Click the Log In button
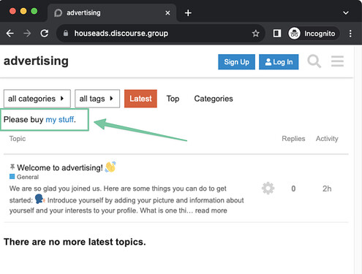362x274 pixels. pos(279,62)
